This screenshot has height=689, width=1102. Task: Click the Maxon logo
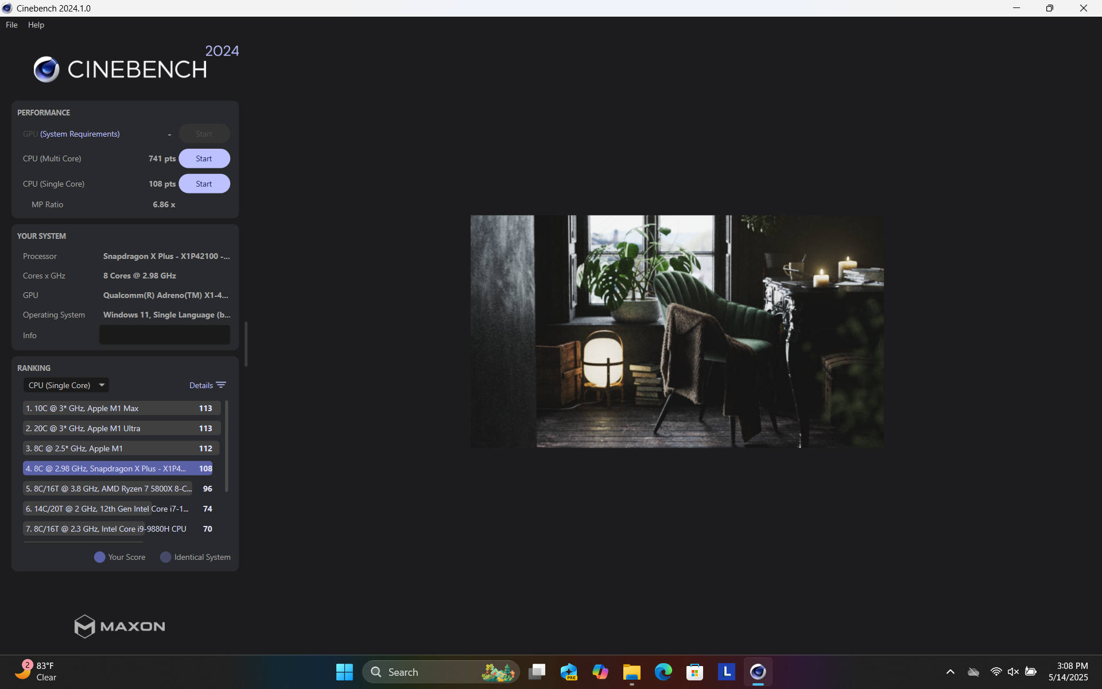[119, 626]
